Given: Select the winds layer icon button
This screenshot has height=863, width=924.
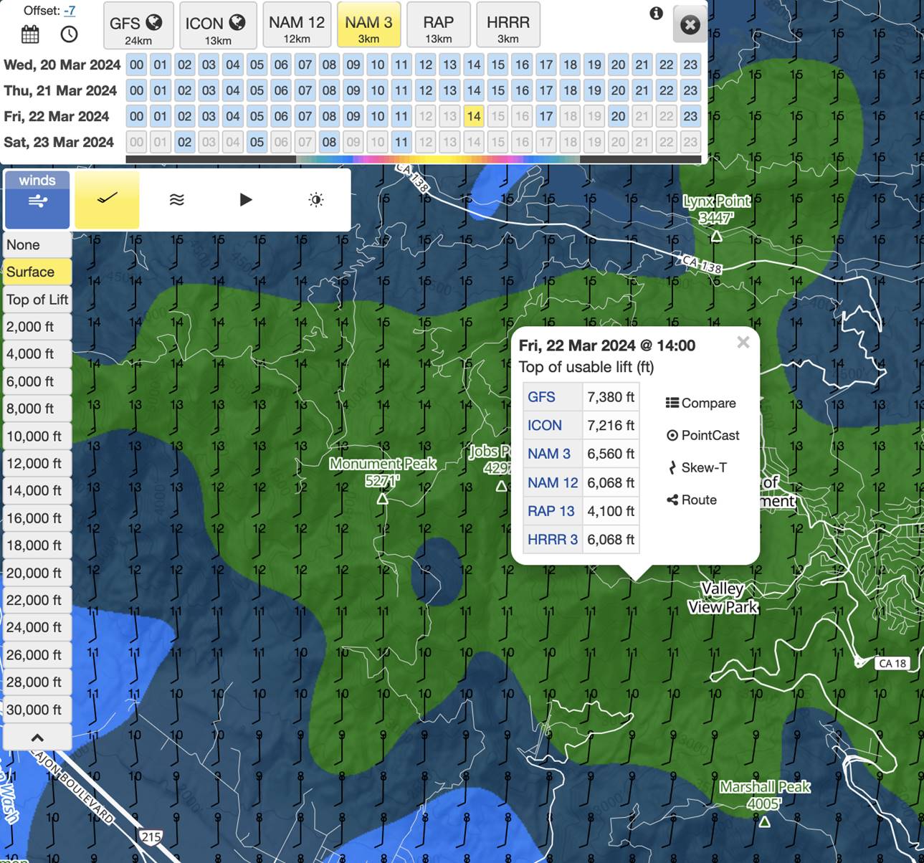Looking at the screenshot, I should pos(37,200).
